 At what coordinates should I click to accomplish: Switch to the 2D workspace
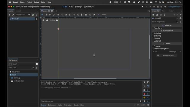click(65, 7)
